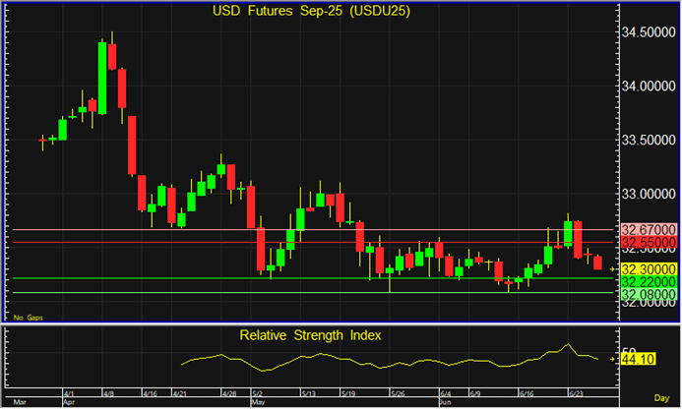Viewport: 682px width, 409px height.
Task: Select the tall green candle near 4/8
Action: point(103,80)
